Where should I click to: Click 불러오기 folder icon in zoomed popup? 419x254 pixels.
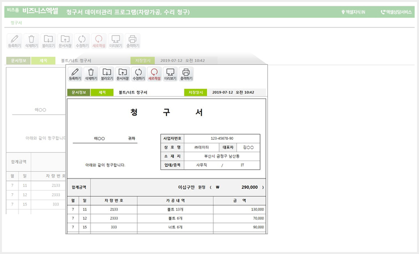pos(107,74)
